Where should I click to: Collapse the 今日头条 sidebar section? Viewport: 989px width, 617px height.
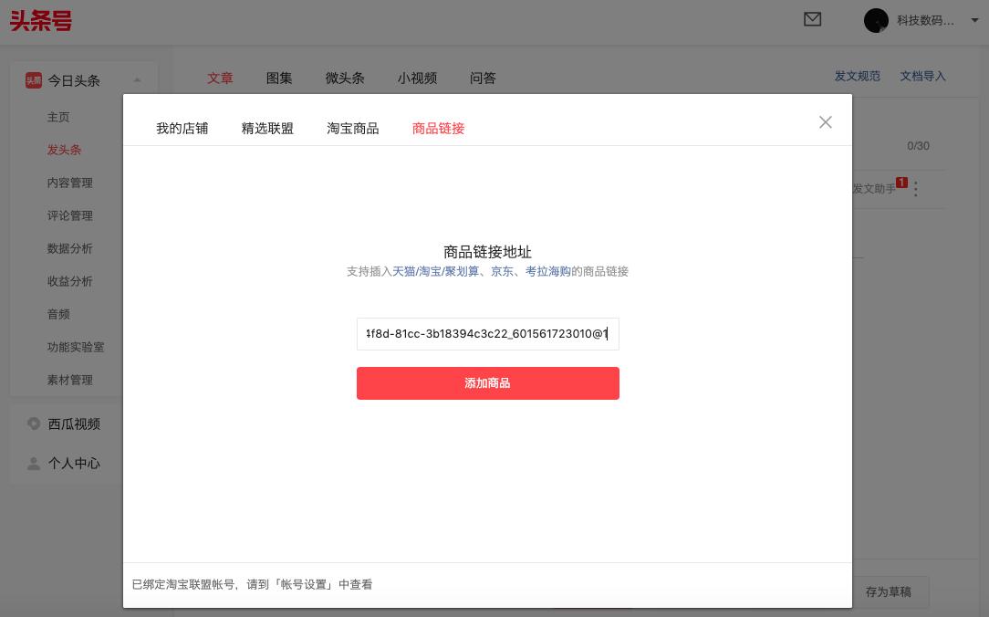coord(137,80)
